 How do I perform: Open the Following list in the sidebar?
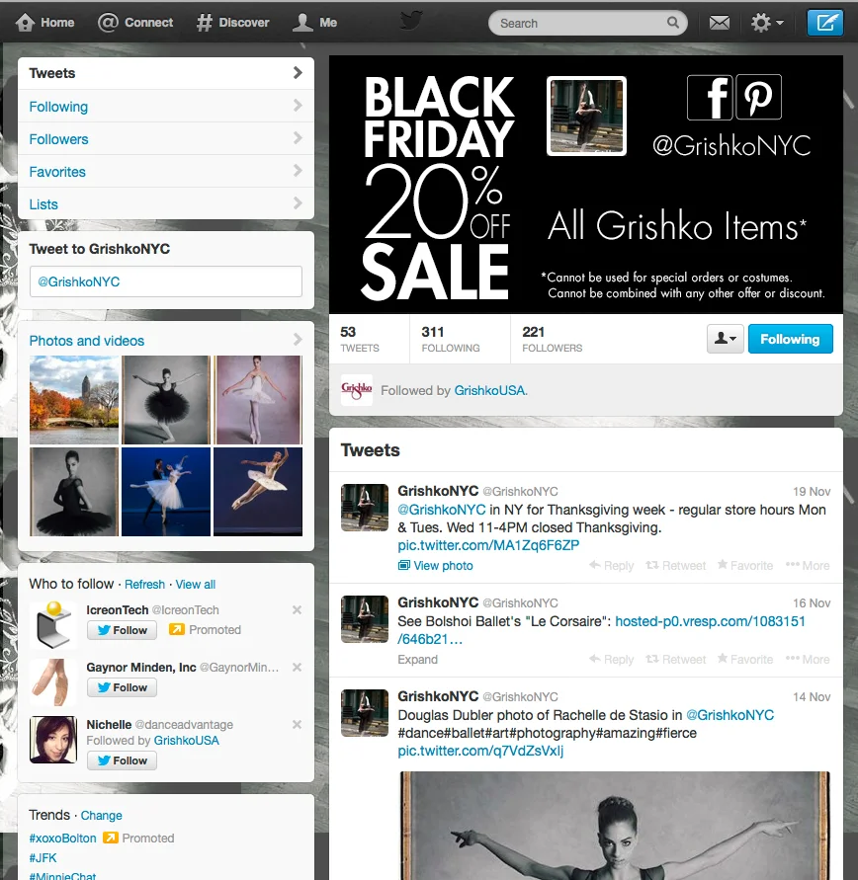[166, 106]
